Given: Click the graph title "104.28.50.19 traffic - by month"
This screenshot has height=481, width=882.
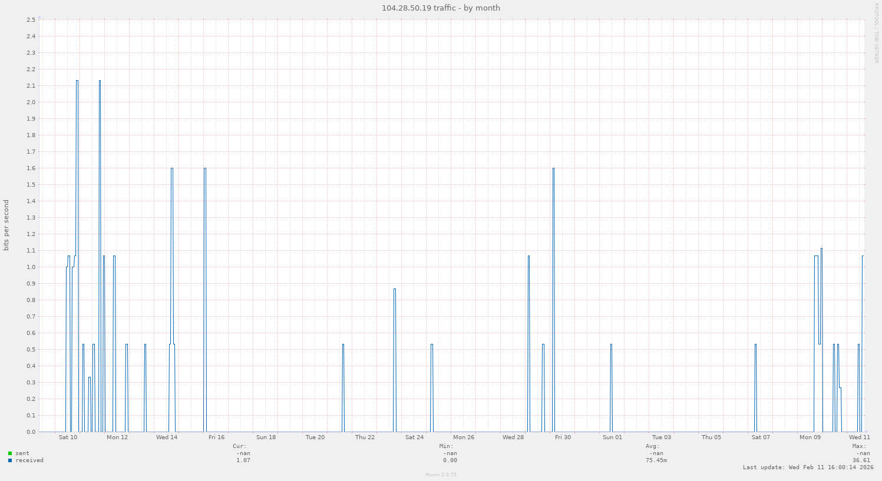Looking at the screenshot, I should [x=441, y=8].
